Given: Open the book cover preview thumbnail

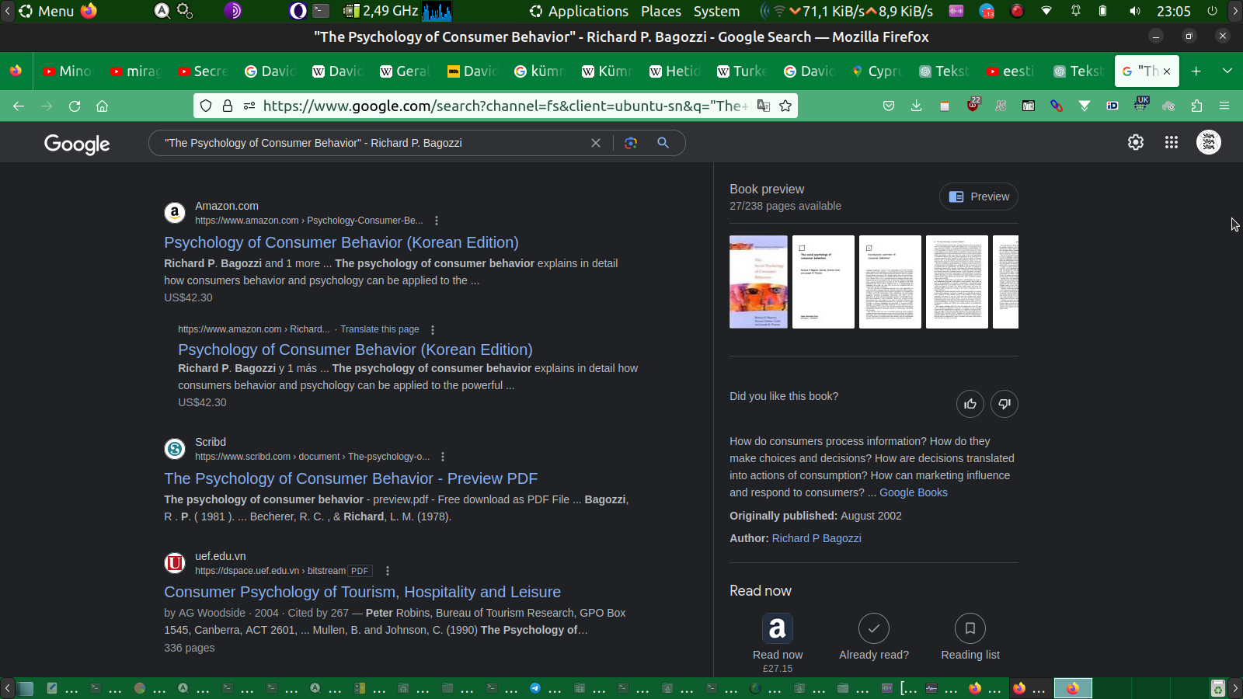Looking at the screenshot, I should click(758, 282).
